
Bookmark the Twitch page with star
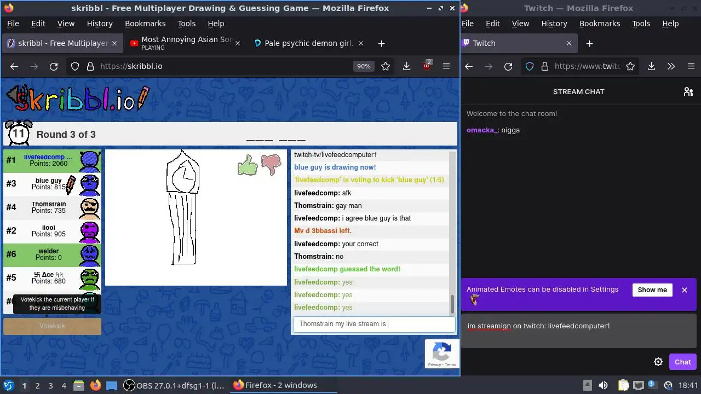(630, 66)
